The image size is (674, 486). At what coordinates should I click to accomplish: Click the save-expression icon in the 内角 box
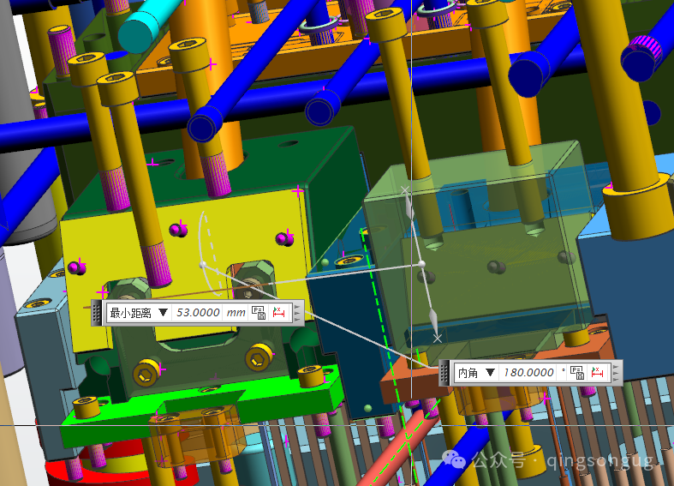[x=577, y=373]
